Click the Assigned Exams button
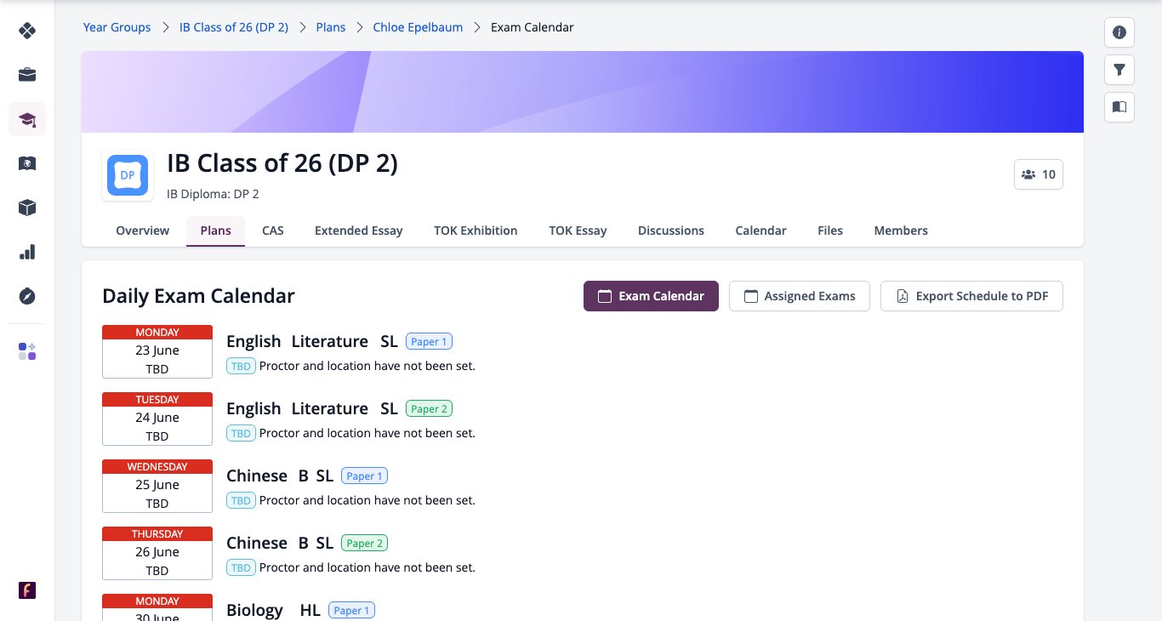This screenshot has width=1162, height=621. coord(800,296)
